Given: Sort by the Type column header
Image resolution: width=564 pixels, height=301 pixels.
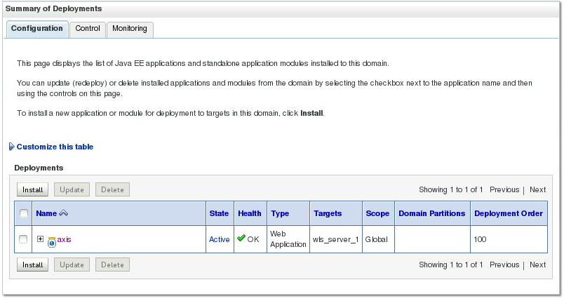Looking at the screenshot, I should [280, 213].
